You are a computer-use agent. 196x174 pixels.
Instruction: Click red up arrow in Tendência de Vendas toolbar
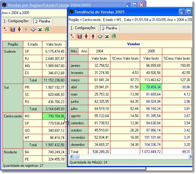pos(93,36)
